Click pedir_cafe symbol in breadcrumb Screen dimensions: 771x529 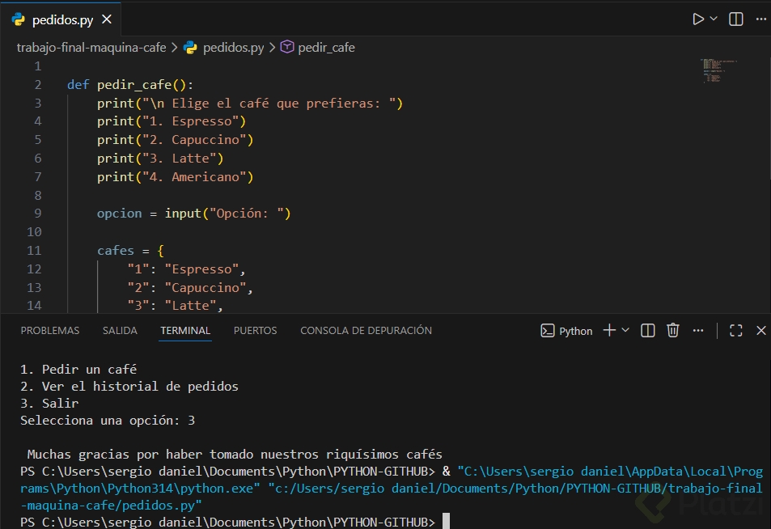click(325, 48)
